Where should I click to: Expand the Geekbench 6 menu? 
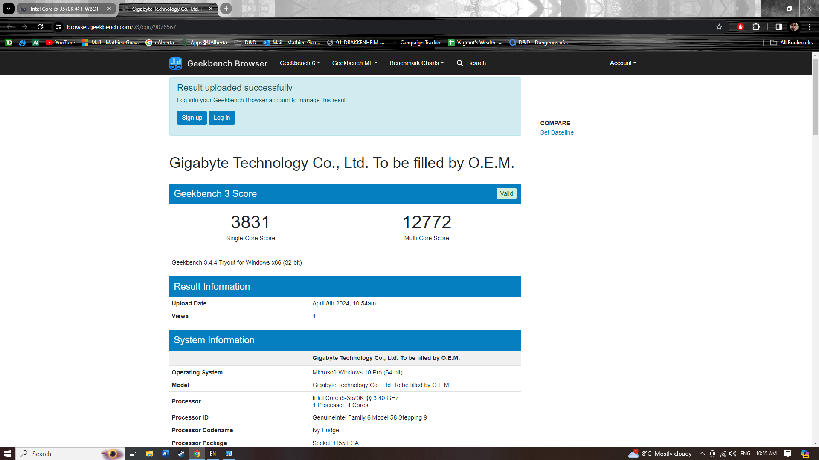point(300,63)
